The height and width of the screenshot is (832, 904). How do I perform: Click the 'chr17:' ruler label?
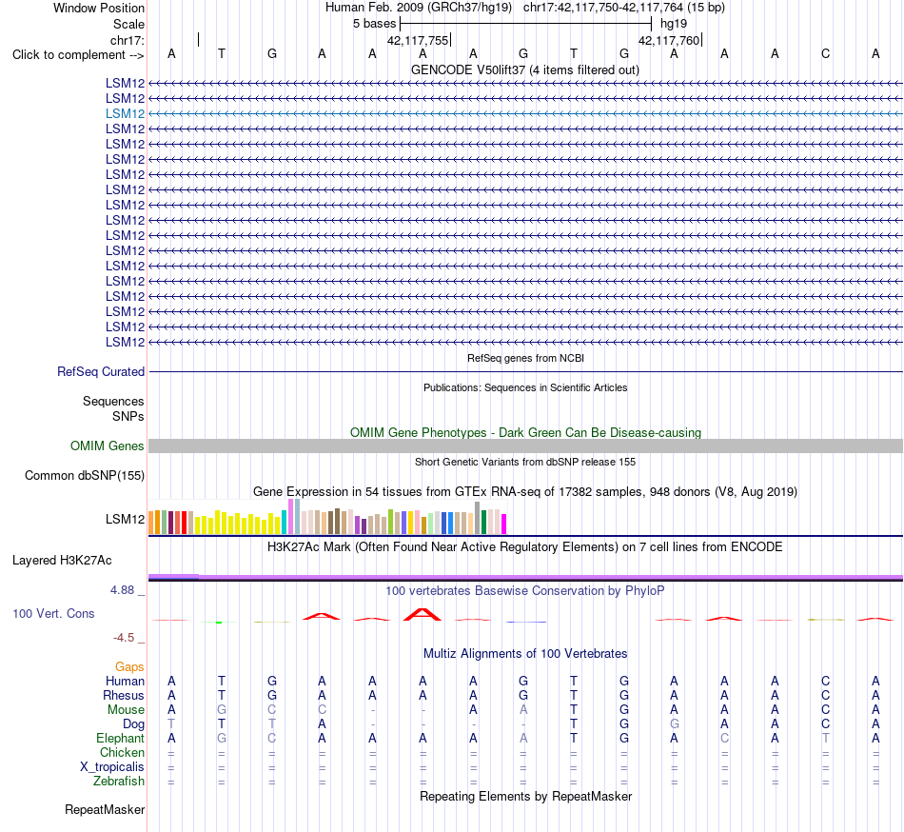click(x=127, y=40)
